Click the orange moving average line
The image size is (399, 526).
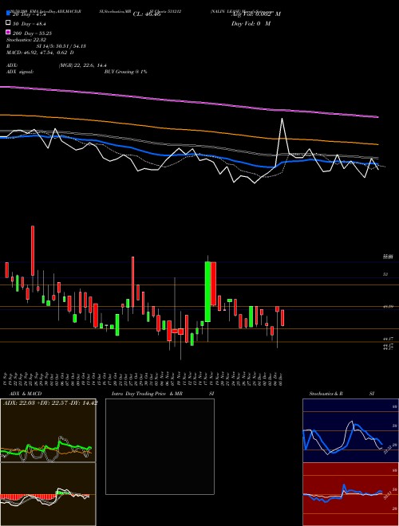coord(189,129)
